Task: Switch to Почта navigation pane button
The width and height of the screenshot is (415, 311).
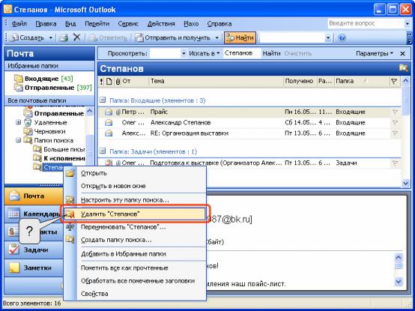Action: (x=34, y=196)
